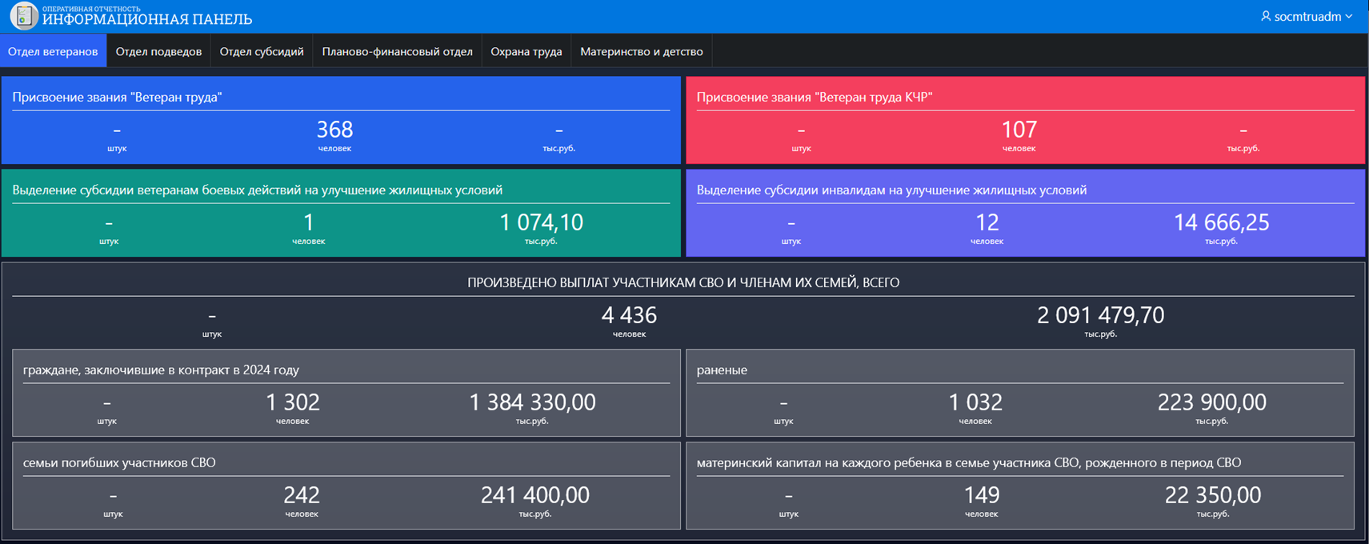Switch to the Материнство и детство tab
The image size is (1369, 544).
[641, 51]
